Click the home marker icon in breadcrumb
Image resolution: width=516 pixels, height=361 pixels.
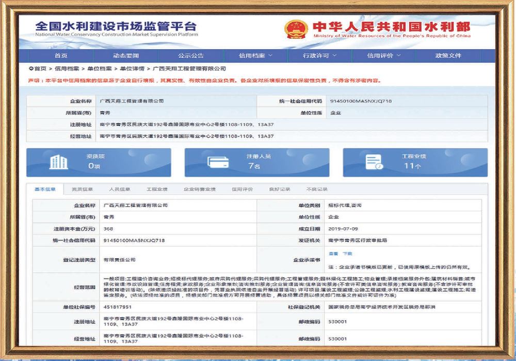[31, 69]
